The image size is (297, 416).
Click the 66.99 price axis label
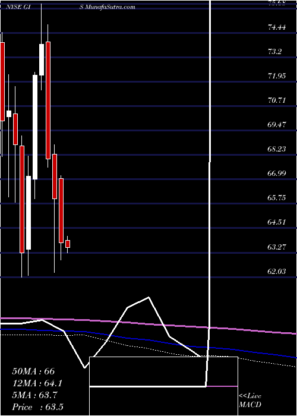(x=277, y=174)
